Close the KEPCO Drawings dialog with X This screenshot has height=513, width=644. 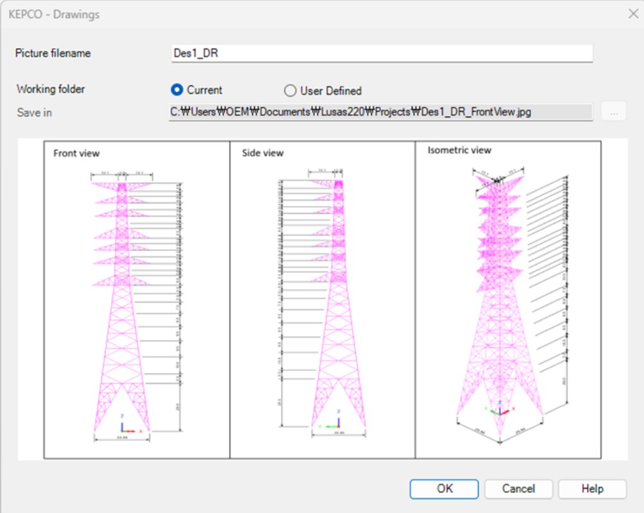[x=633, y=13]
